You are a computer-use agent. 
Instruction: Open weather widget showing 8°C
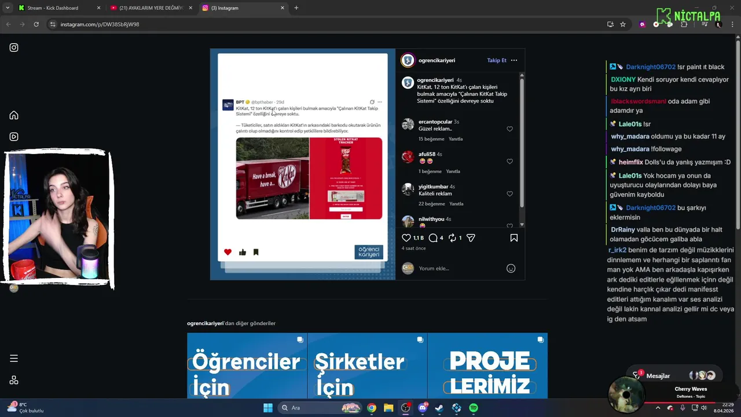(24, 408)
